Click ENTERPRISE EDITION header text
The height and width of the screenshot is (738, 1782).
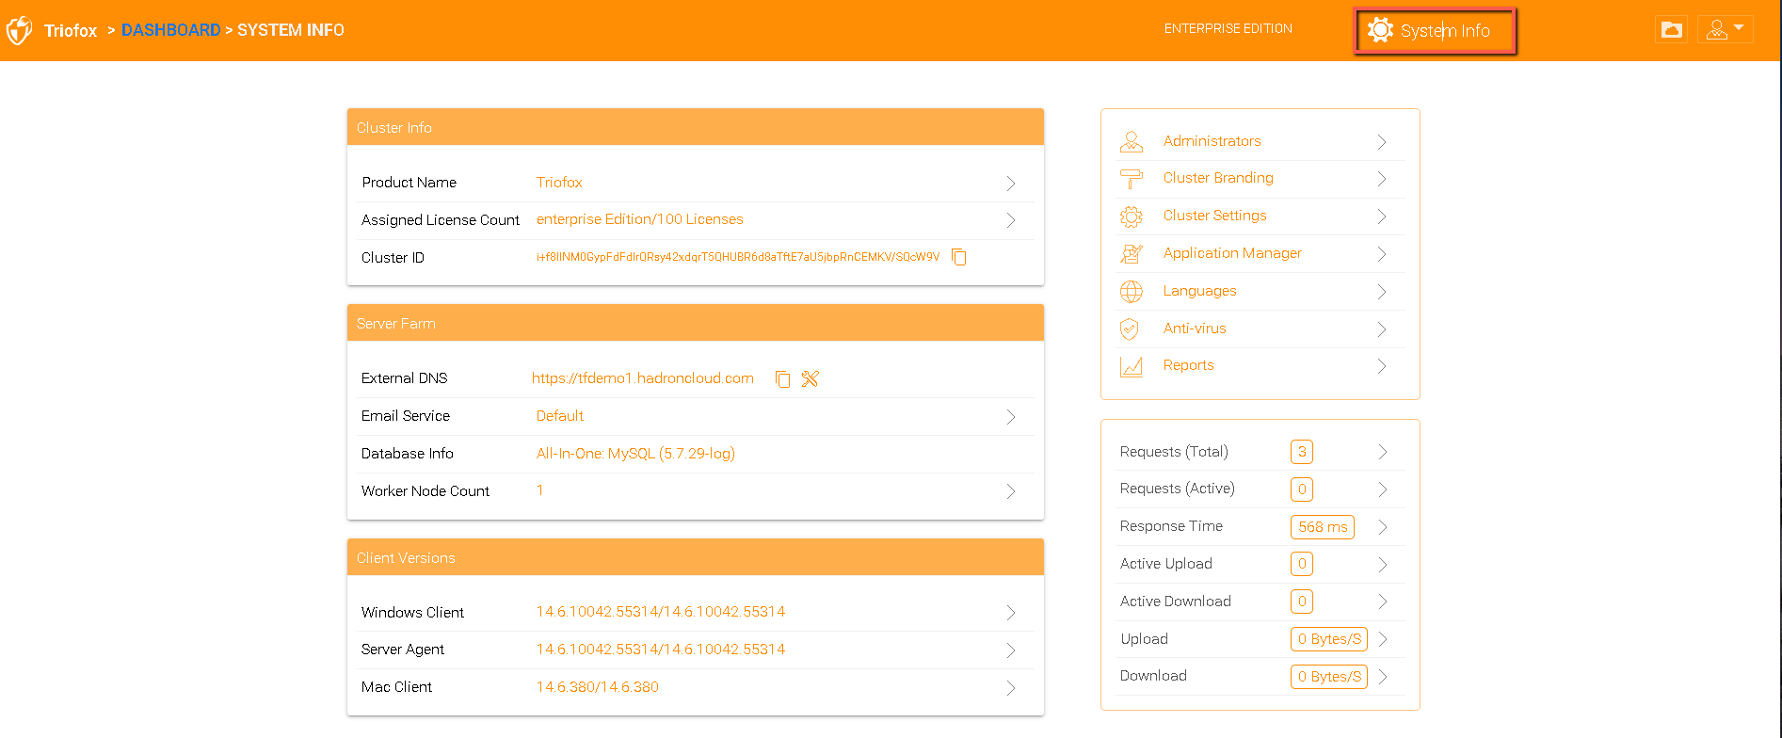click(x=1228, y=29)
